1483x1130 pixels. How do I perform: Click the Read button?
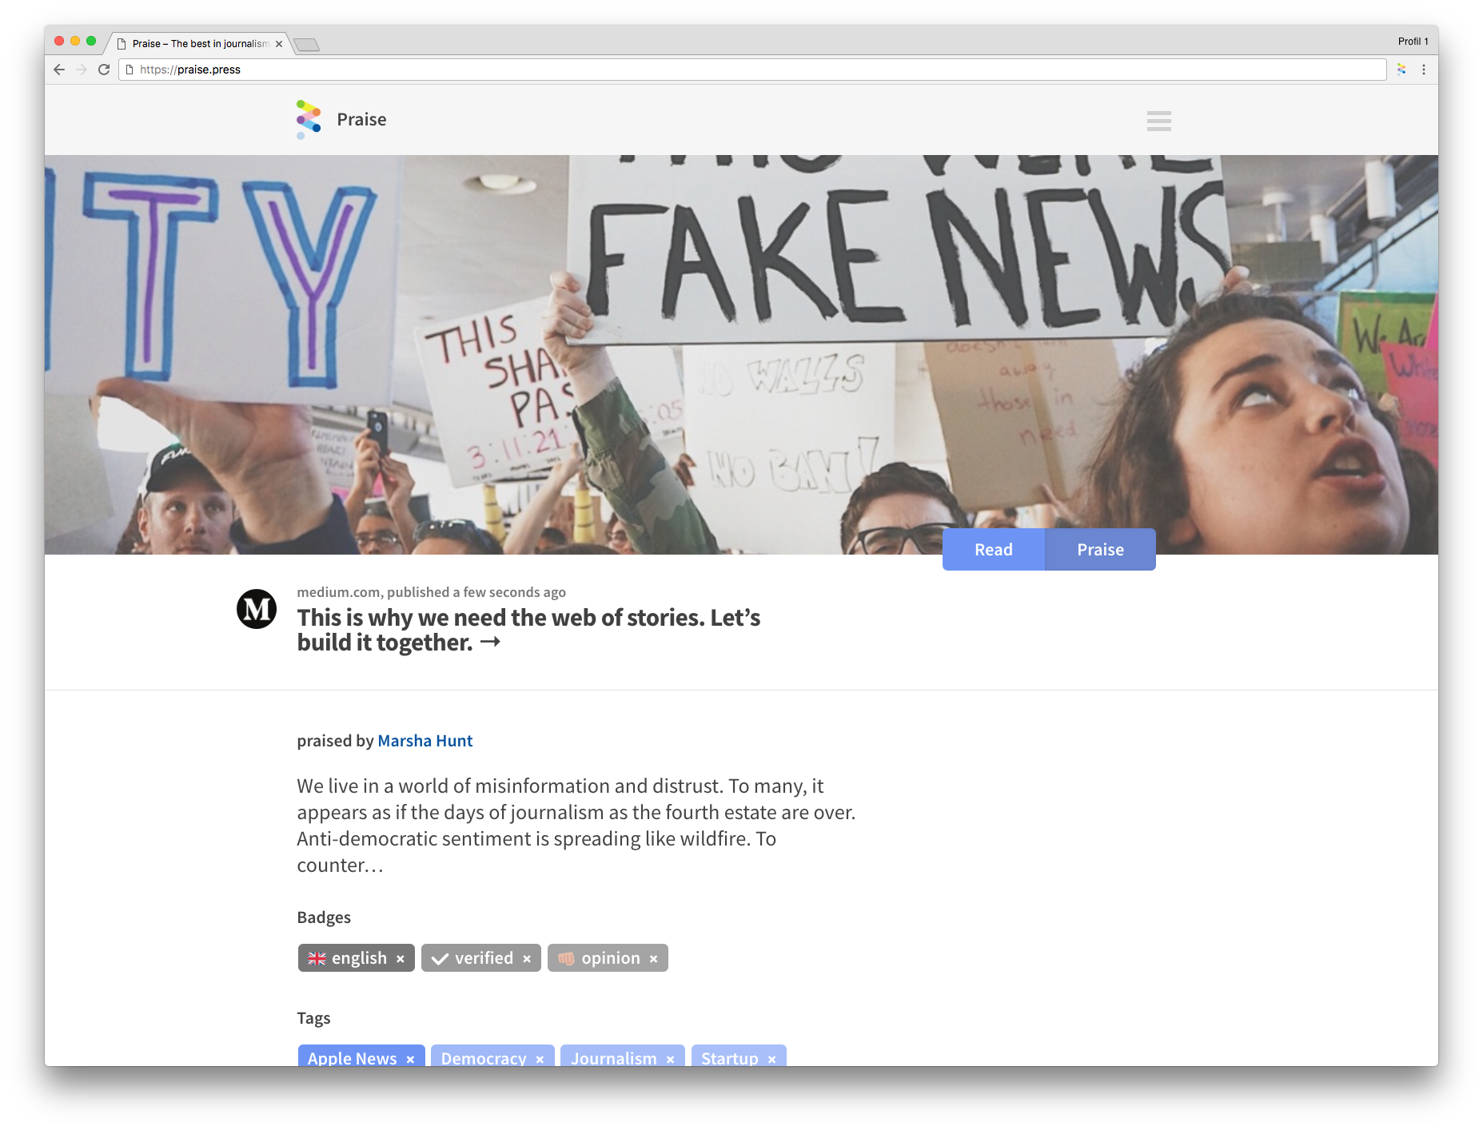(x=994, y=550)
